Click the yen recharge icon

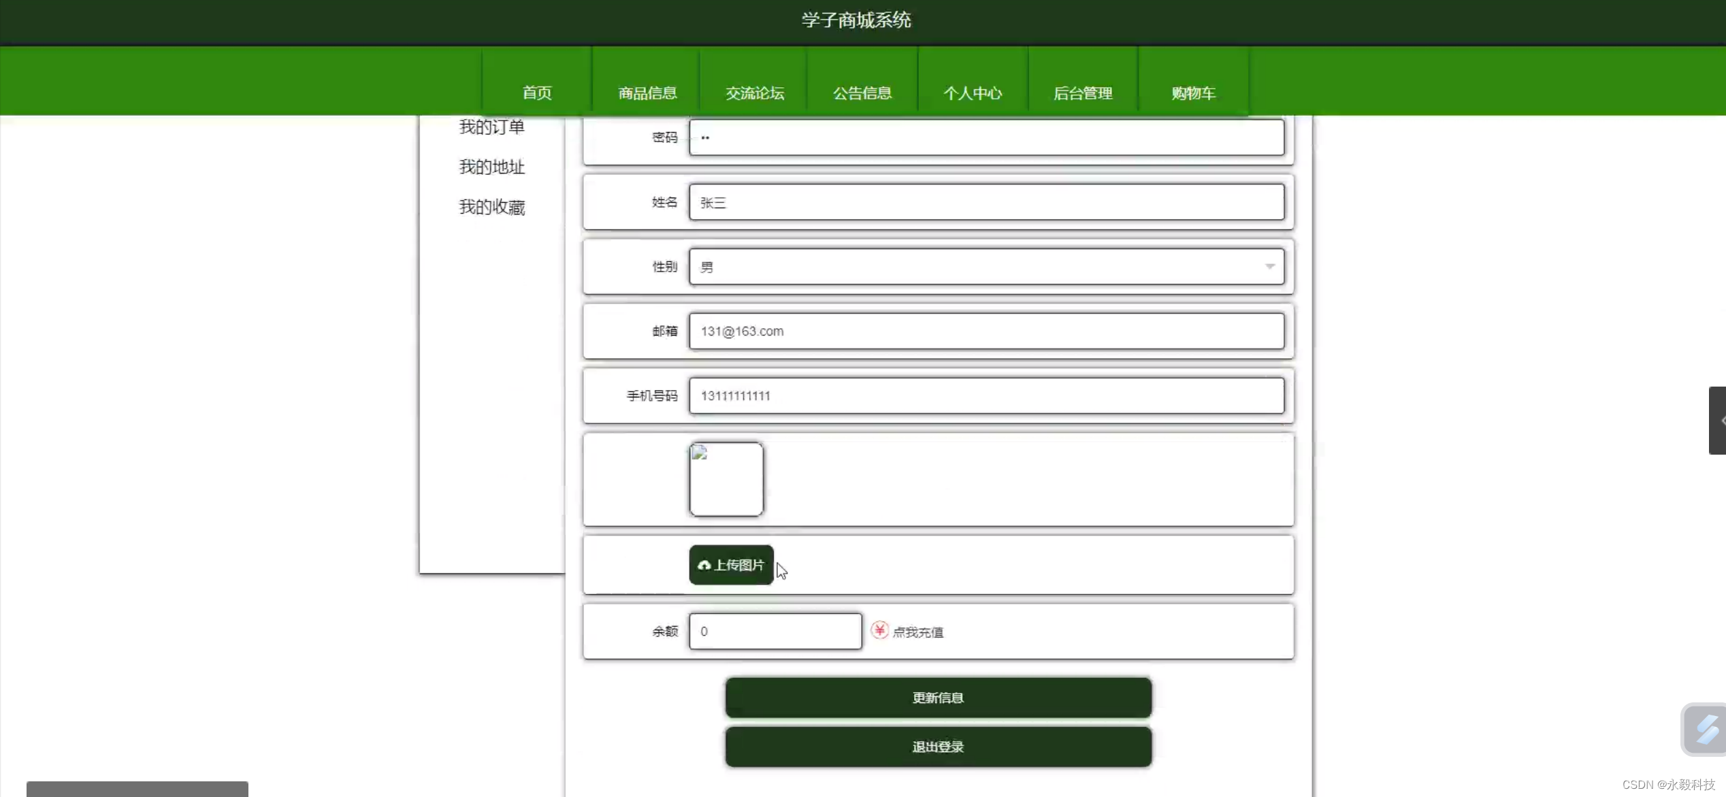(879, 630)
